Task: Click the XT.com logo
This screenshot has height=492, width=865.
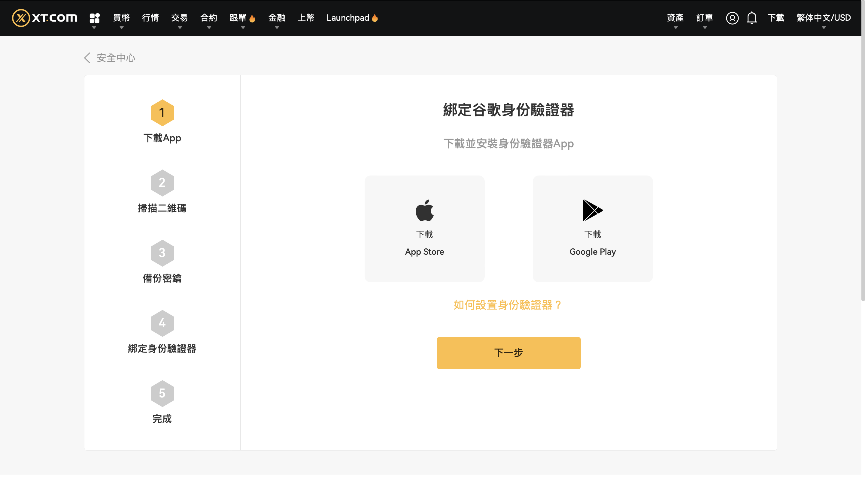Action: point(44,18)
